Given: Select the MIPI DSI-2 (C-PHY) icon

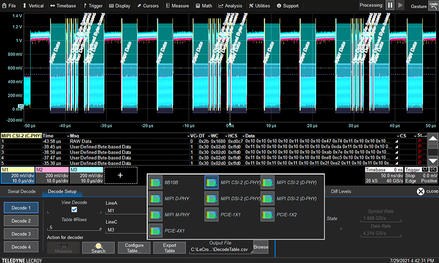Looking at the screenshot, I should point(212,199).
